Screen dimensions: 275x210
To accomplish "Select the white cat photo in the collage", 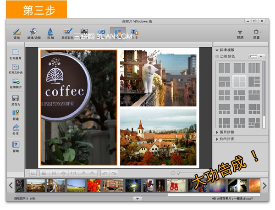I will tap(158, 78).
